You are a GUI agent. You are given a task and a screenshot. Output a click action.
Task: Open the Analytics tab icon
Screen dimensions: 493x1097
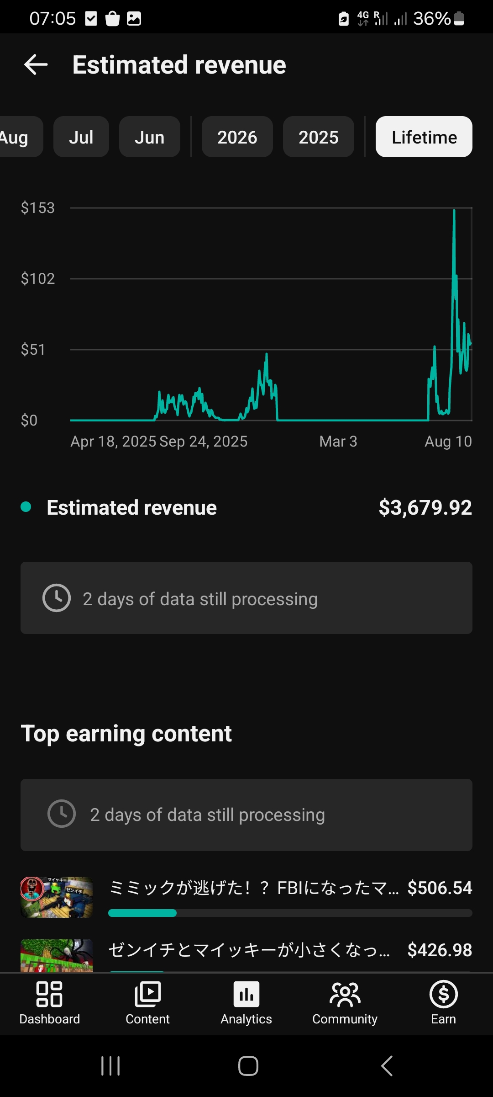246,994
